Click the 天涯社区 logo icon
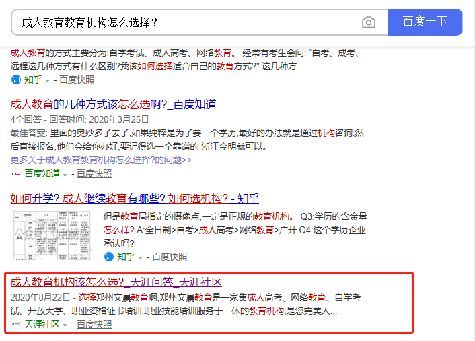Screen dimensions: 475x341 click(x=15, y=325)
